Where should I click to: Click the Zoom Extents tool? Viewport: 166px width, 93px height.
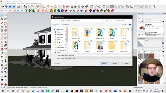pyautogui.click(x=2, y=72)
